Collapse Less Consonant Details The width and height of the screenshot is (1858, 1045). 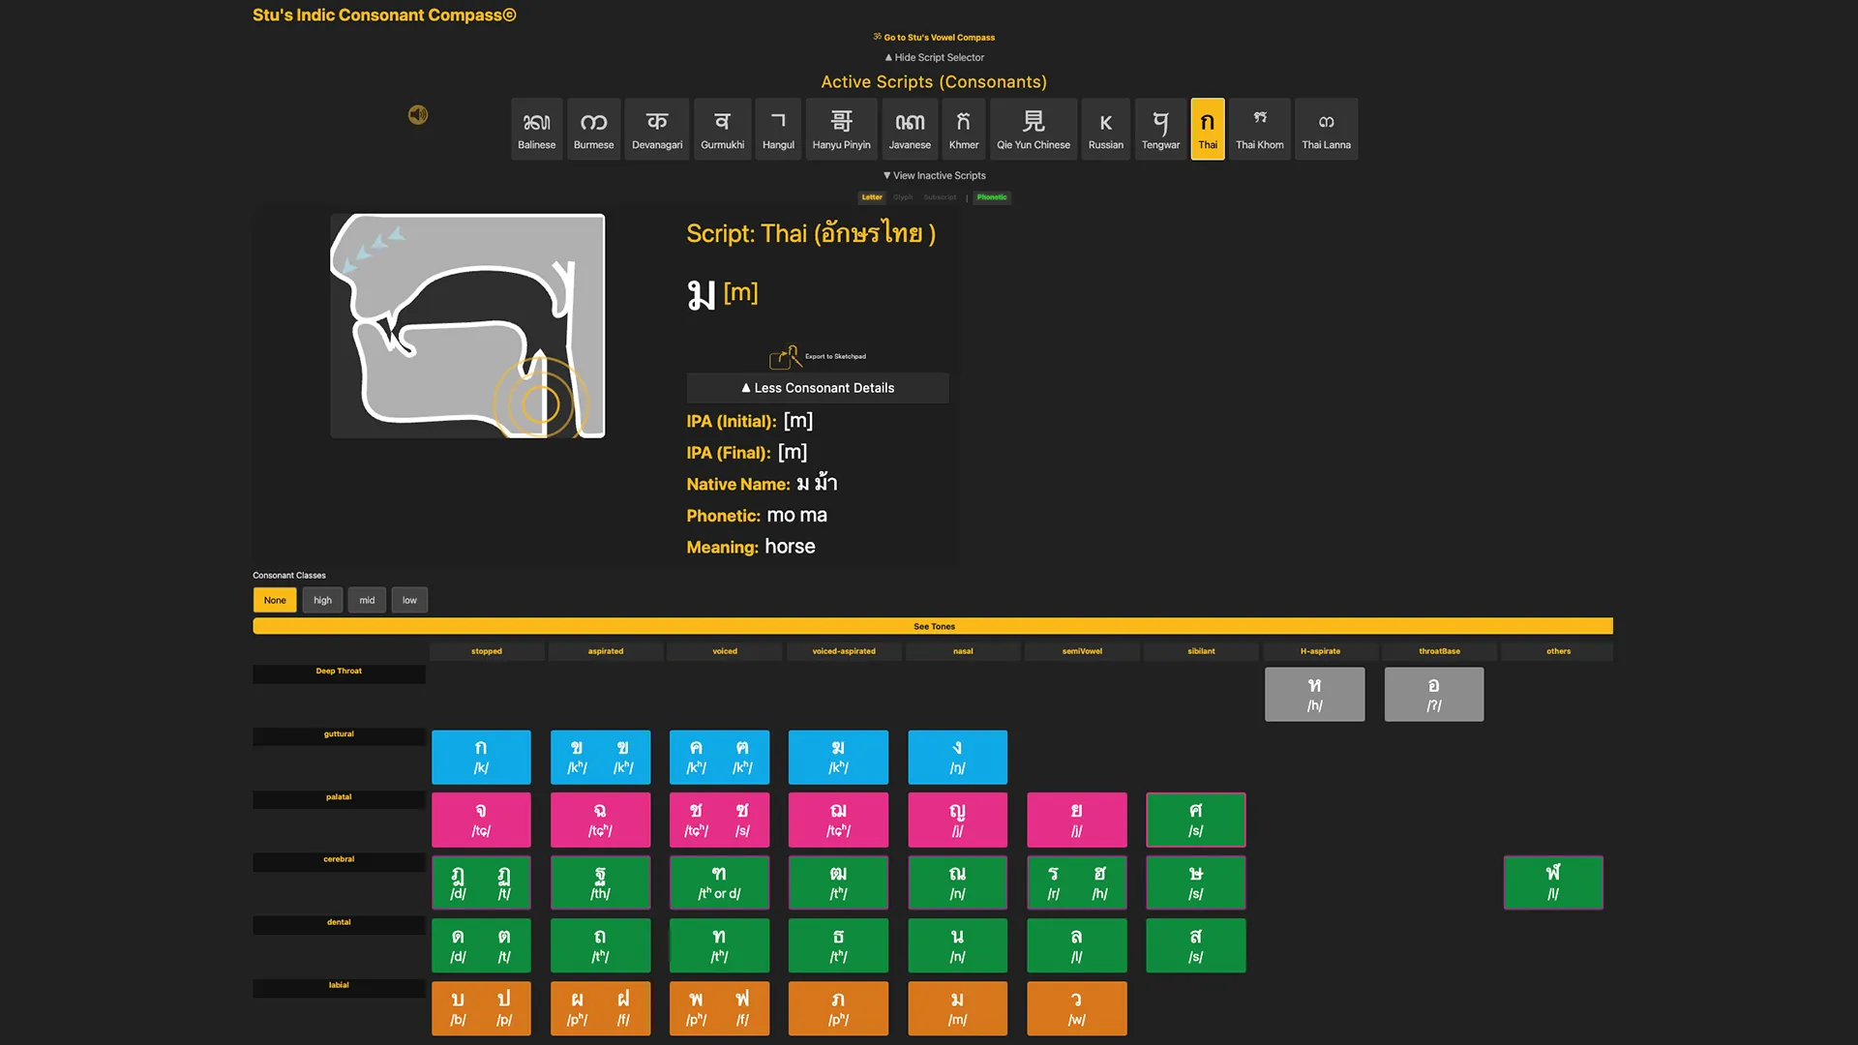[818, 388]
